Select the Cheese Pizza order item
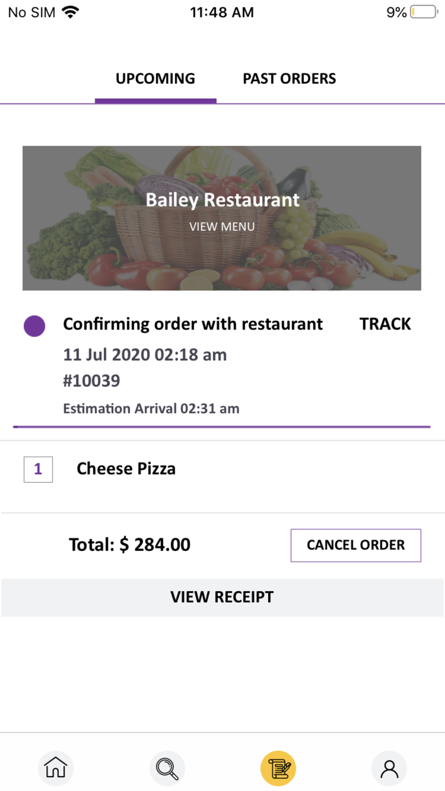Viewport: 445px width, 791px height. [x=126, y=469]
